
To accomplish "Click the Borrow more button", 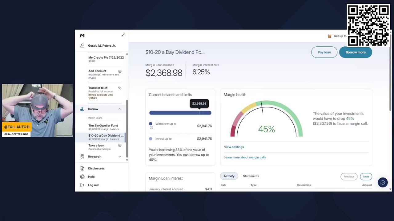I will 356,52.
